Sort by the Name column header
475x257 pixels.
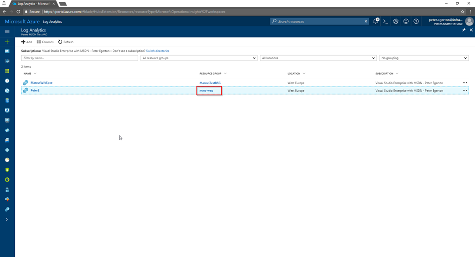(x=27, y=74)
